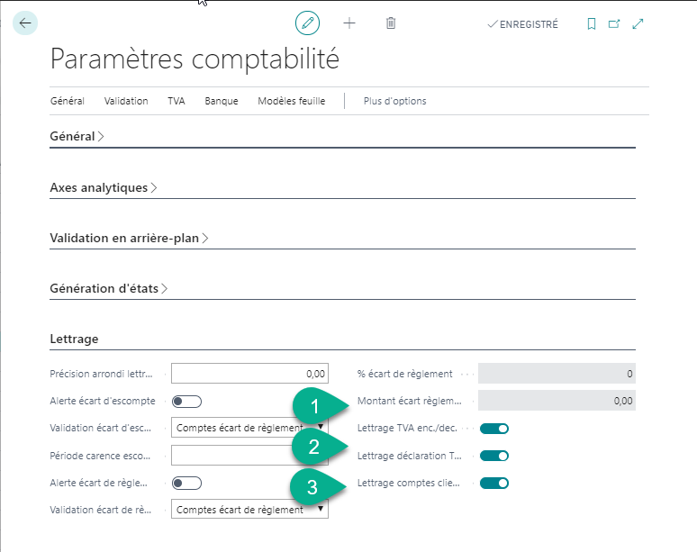
Task: Open page in new window icon
Action: pos(614,24)
